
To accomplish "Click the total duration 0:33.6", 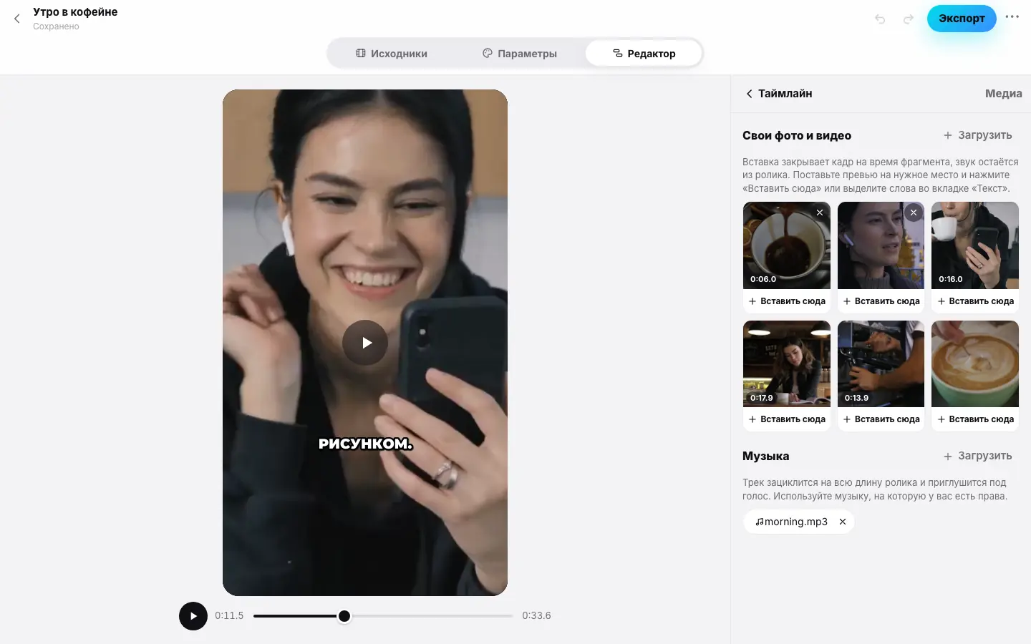I will click(x=536, y=615).
